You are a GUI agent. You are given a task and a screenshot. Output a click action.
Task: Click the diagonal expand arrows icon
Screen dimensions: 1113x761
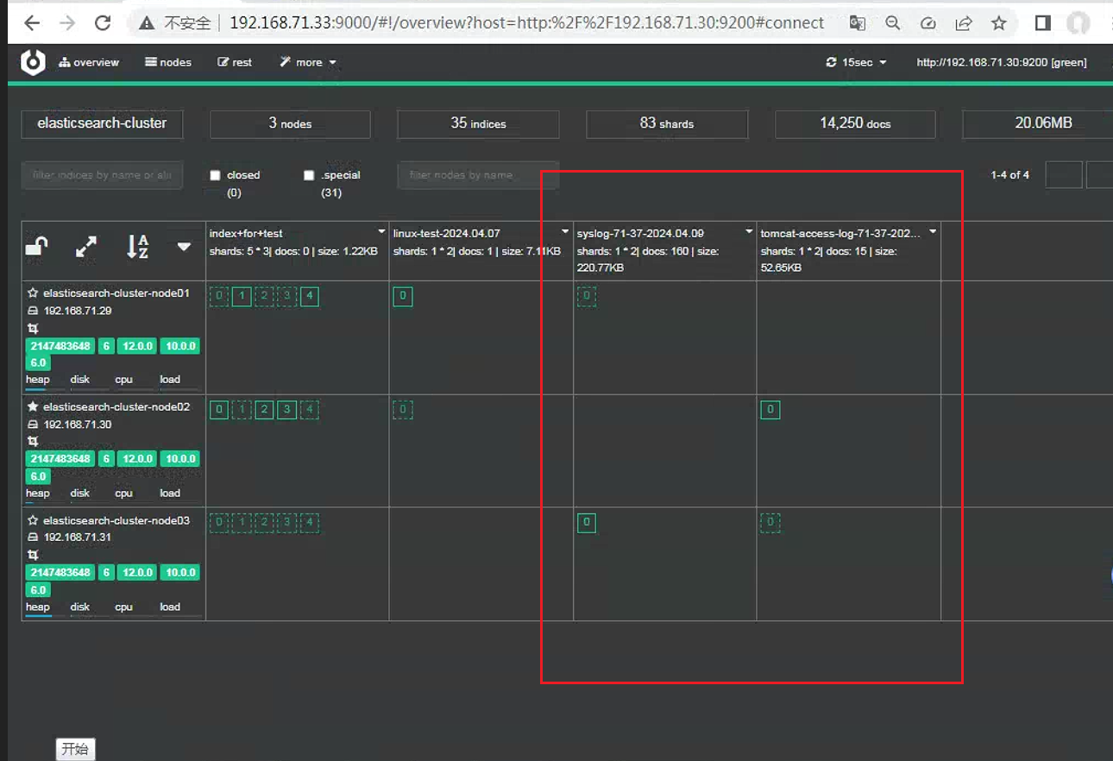coord(86,247)
